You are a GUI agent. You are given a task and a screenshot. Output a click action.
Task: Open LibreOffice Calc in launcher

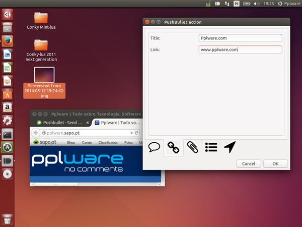(x=8, y=68)
